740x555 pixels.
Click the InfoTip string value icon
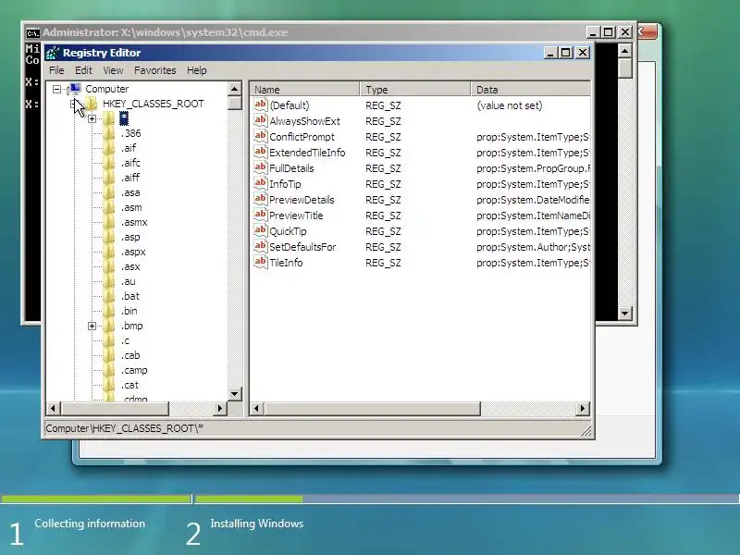coord(261,183)
